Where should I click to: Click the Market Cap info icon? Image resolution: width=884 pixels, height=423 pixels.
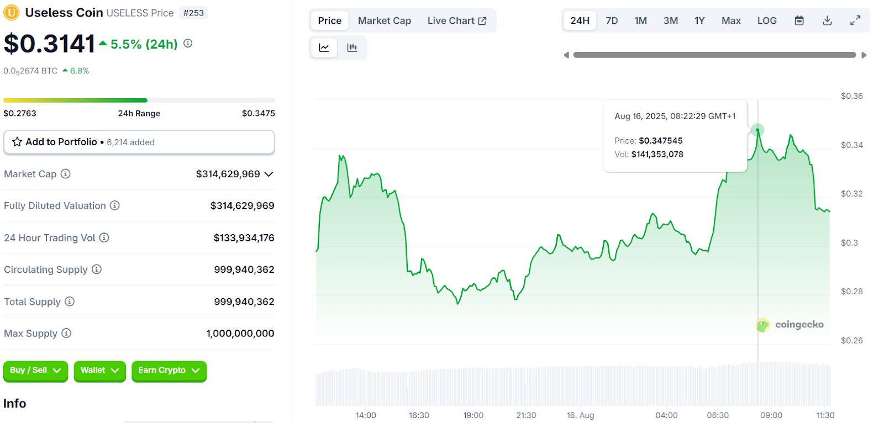click(66, 174)
